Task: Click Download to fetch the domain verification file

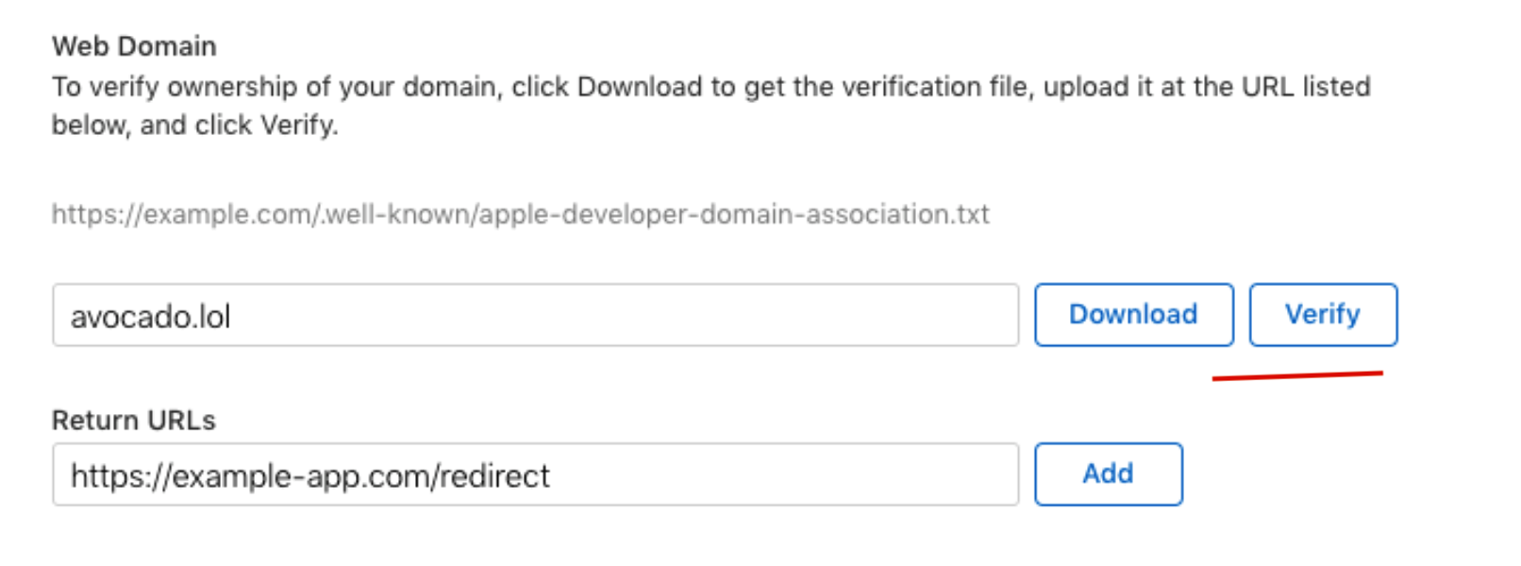Action: pyautogui.click(x=1134, y=315)
